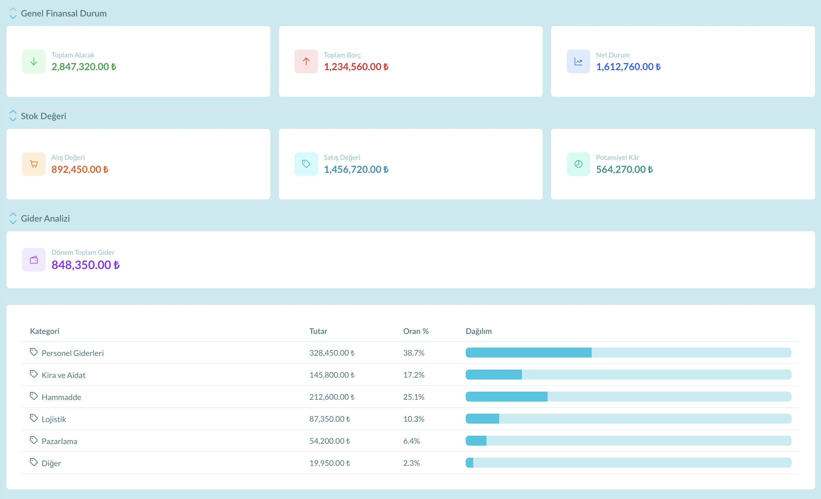Click the Oran % column header
821x499 pixels.
click(x=416, y=331)
